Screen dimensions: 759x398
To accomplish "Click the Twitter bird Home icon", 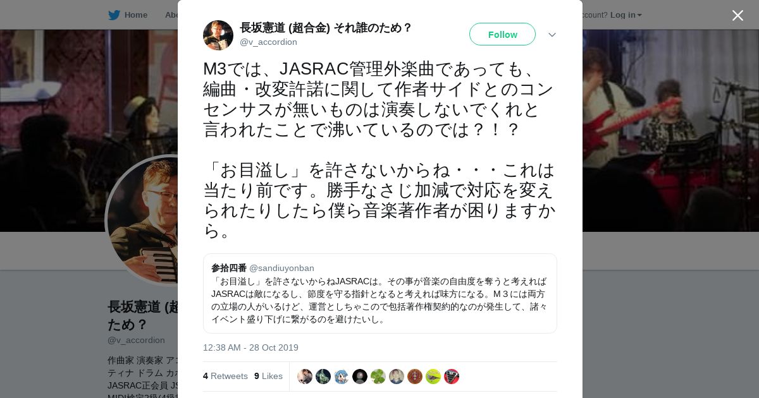I will 114,15.
